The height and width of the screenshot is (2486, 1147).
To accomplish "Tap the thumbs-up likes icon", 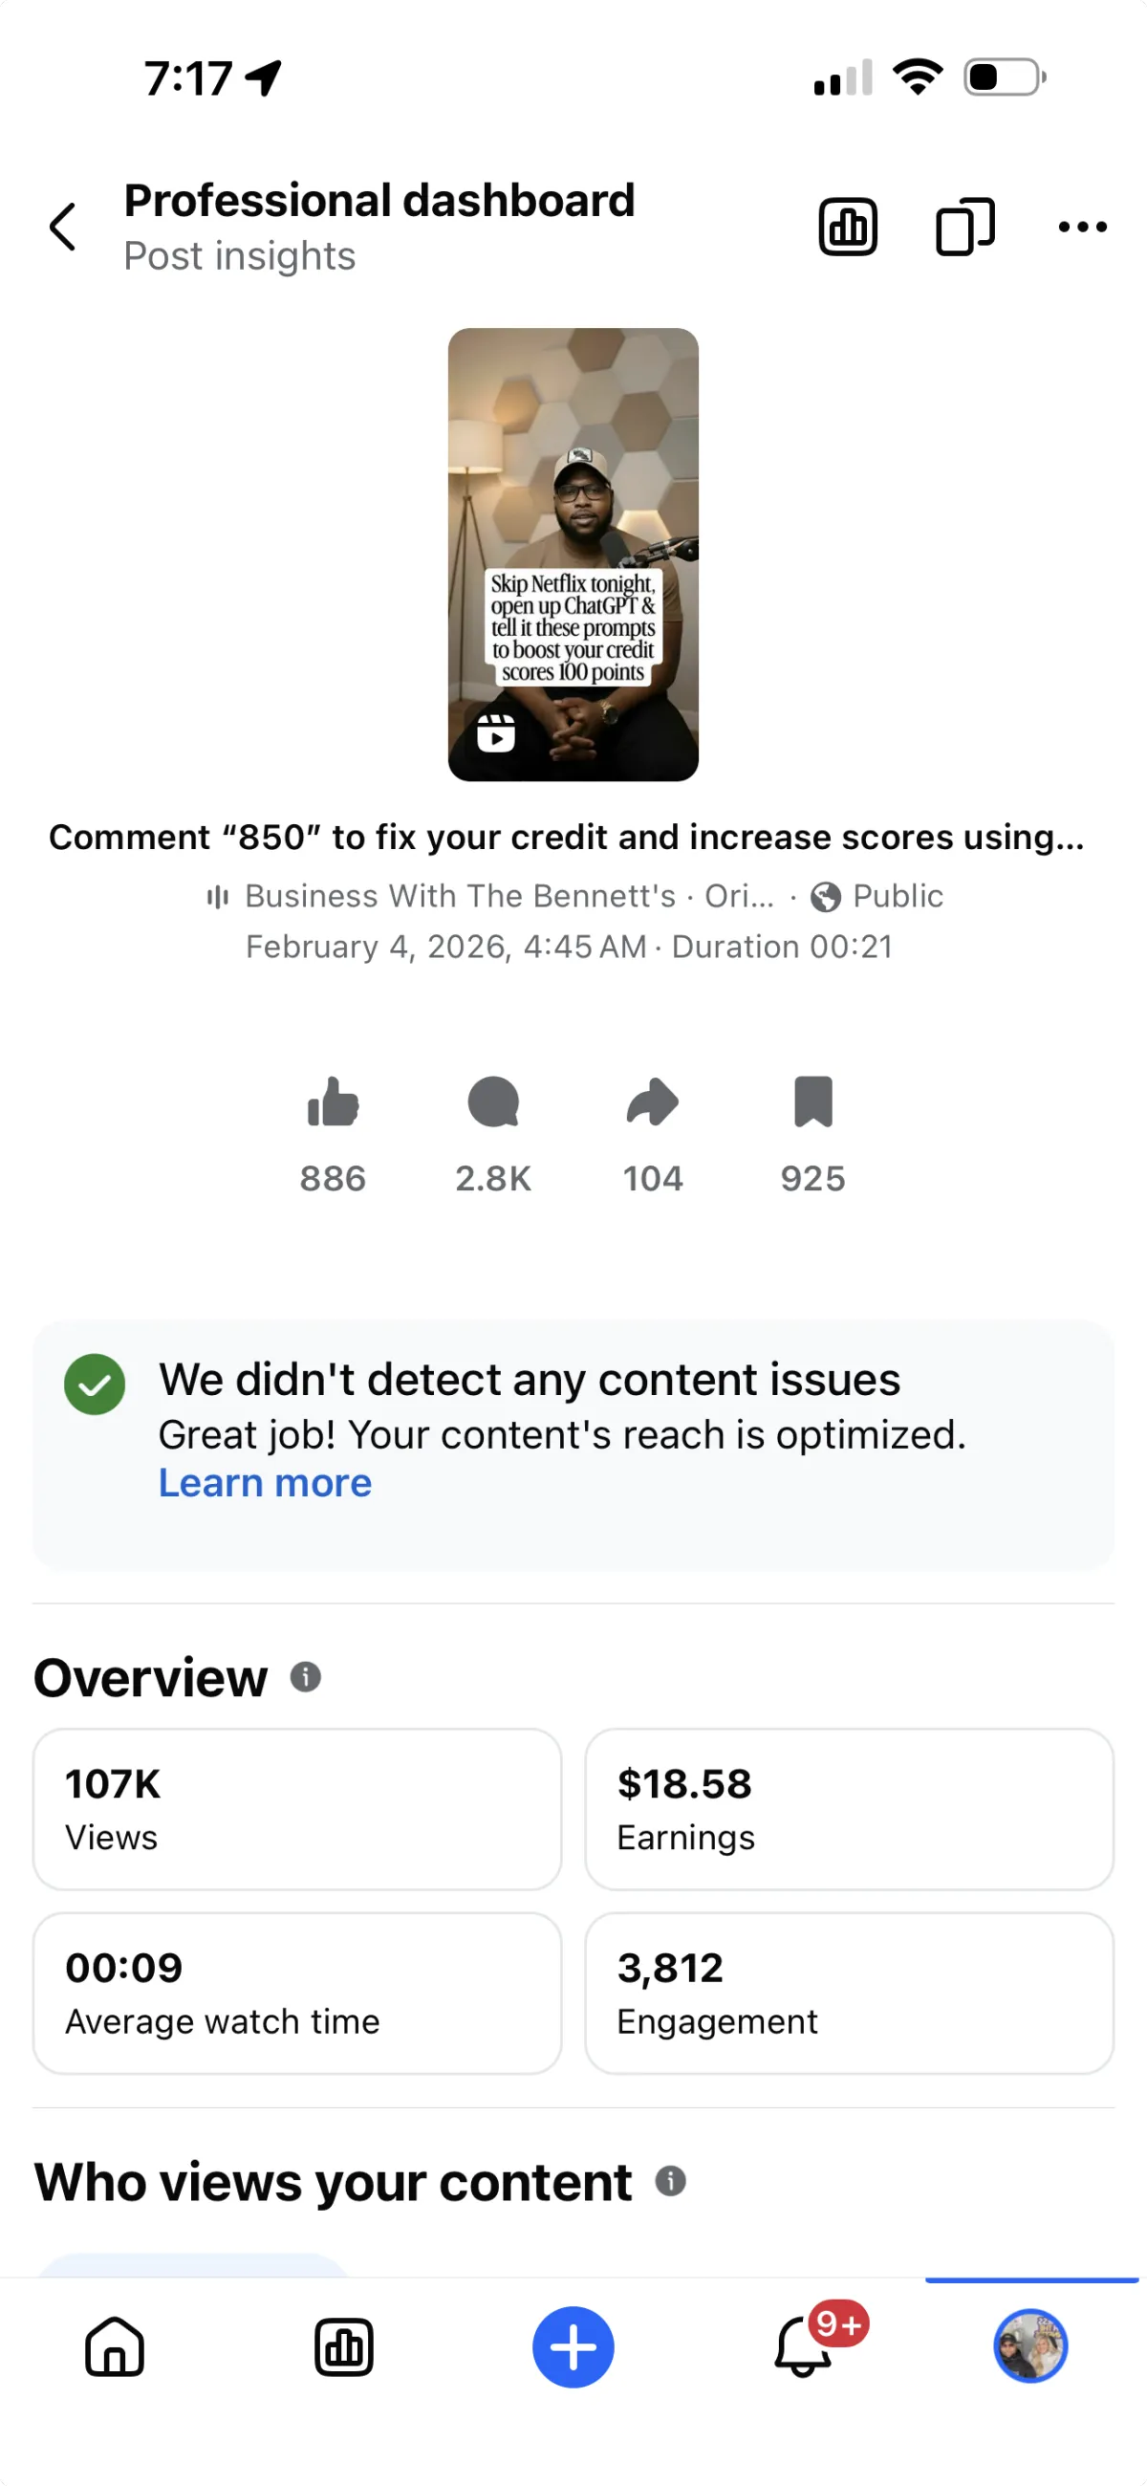I will point(333,1102).
